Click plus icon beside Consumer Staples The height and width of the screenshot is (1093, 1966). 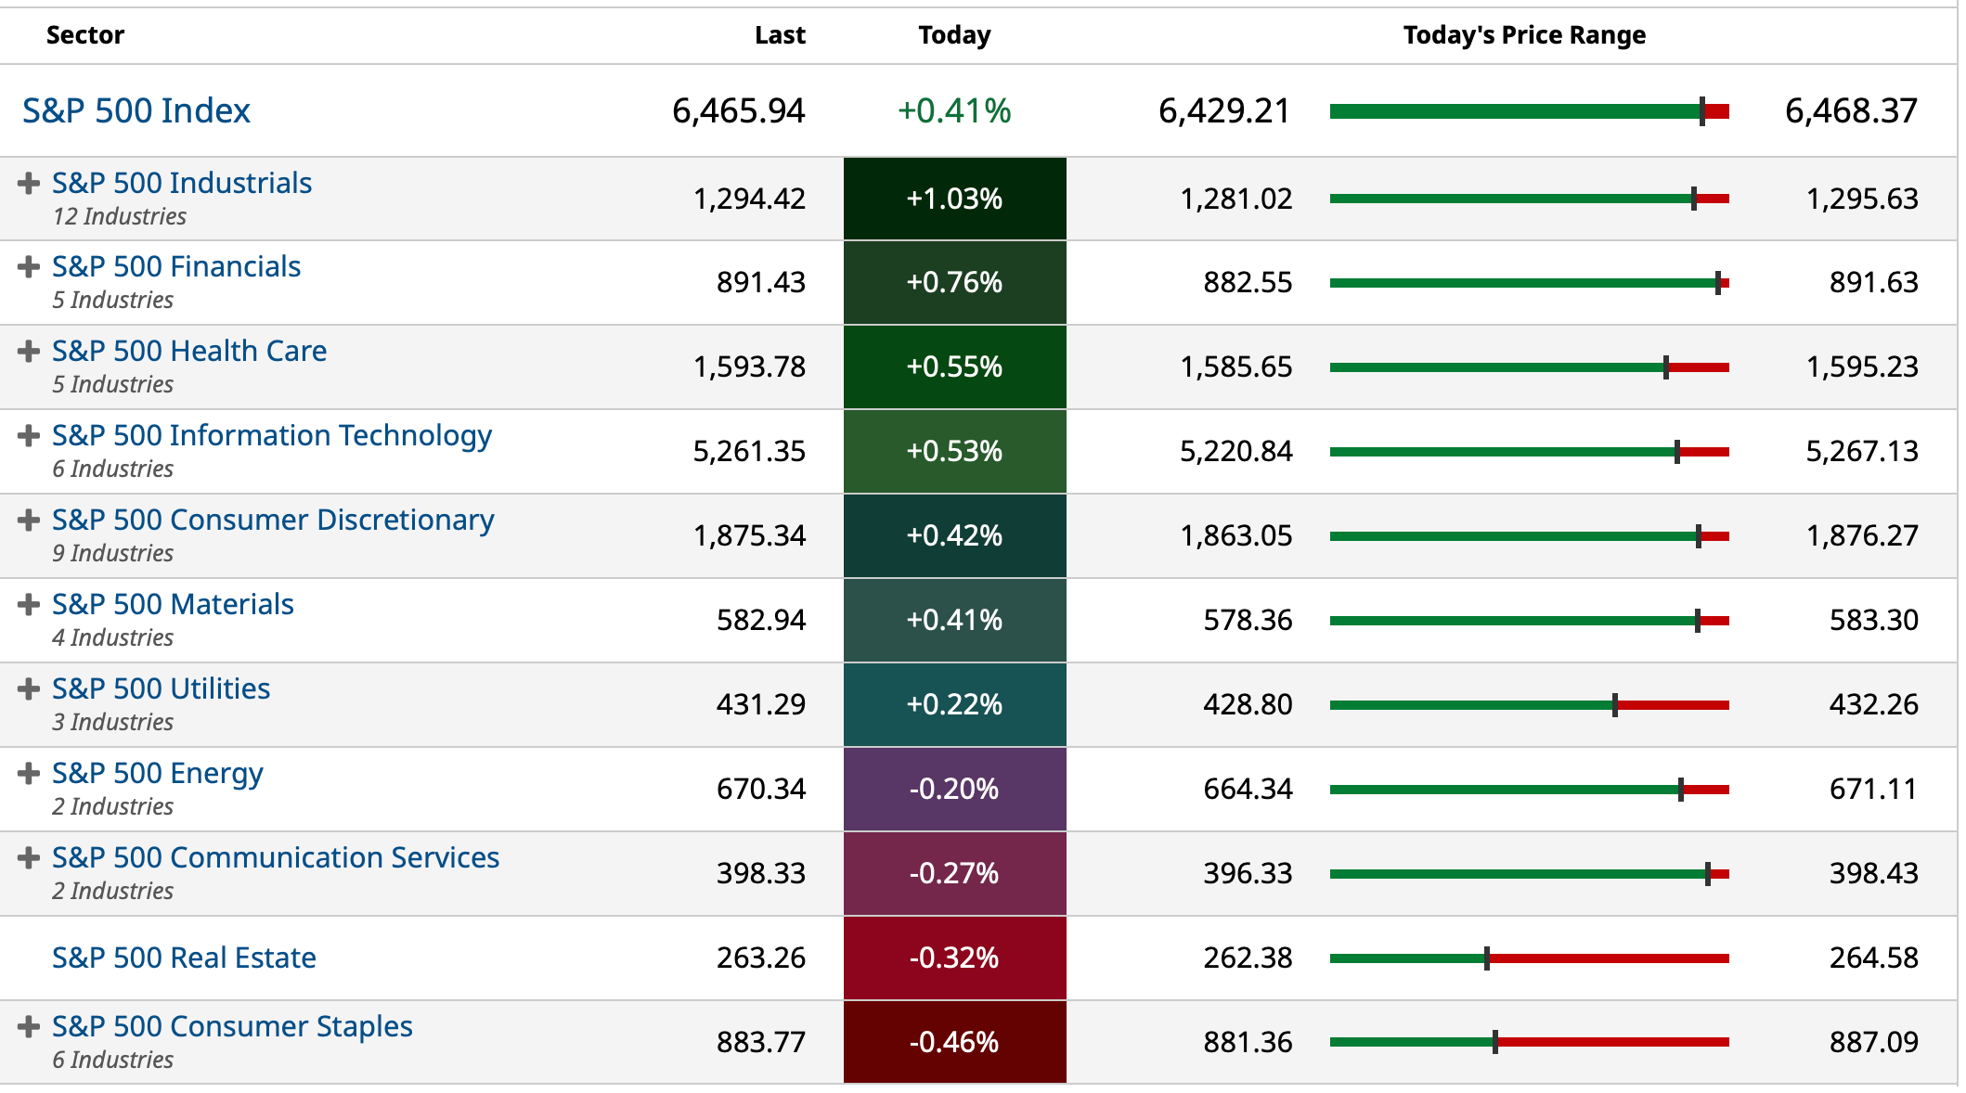(x=29, y=1026)
